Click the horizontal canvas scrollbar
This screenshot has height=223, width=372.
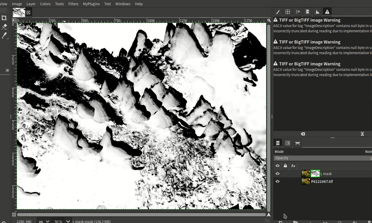pyautogui.click(x=142, y=215)
